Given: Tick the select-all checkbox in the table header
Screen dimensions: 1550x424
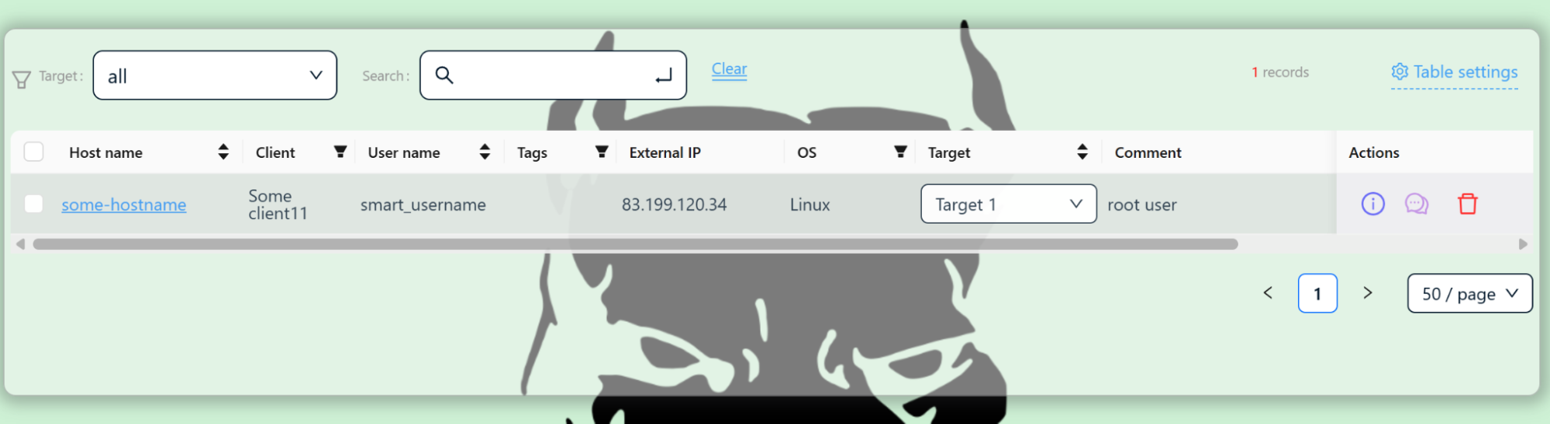Looking at the screenshot, I should point(33,152).
